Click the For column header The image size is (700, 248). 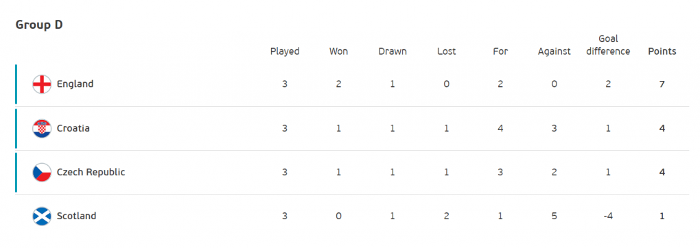tap(500, 51)
